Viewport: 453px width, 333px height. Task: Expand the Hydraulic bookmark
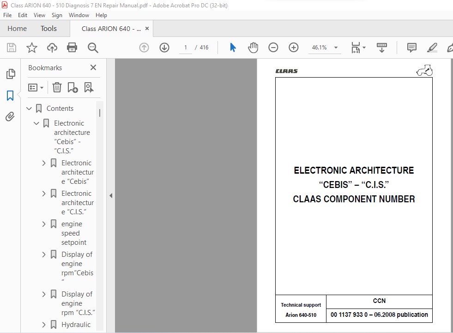tap(43, 325)
